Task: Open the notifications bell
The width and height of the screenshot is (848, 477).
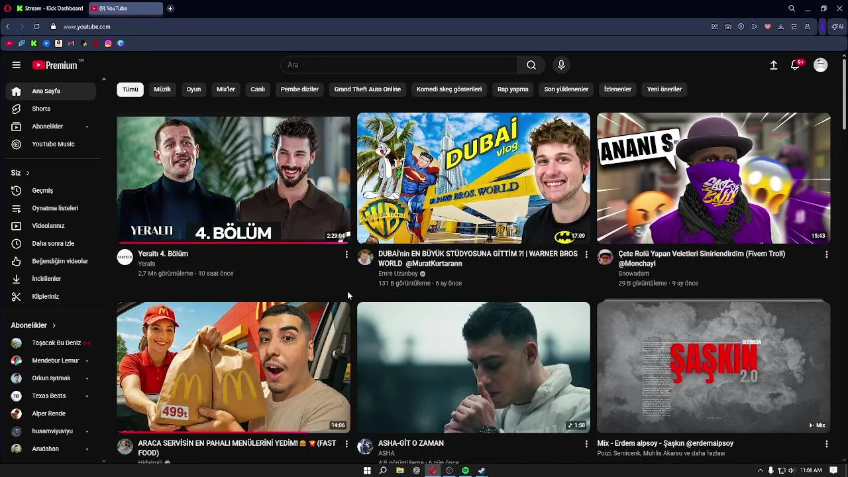Action: click(x=796, y=65)
